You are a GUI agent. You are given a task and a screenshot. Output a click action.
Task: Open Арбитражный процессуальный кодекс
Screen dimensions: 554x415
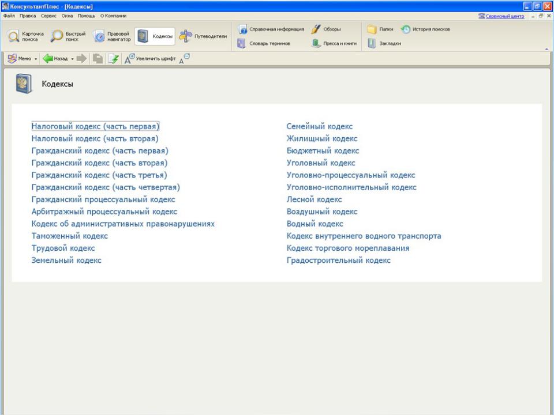pos(104,212)
